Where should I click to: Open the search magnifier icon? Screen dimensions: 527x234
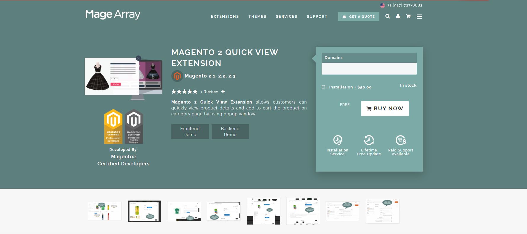tap(387, 16)
